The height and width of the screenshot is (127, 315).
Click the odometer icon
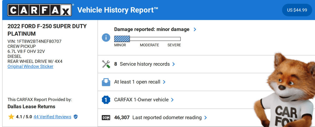(106, 118)
